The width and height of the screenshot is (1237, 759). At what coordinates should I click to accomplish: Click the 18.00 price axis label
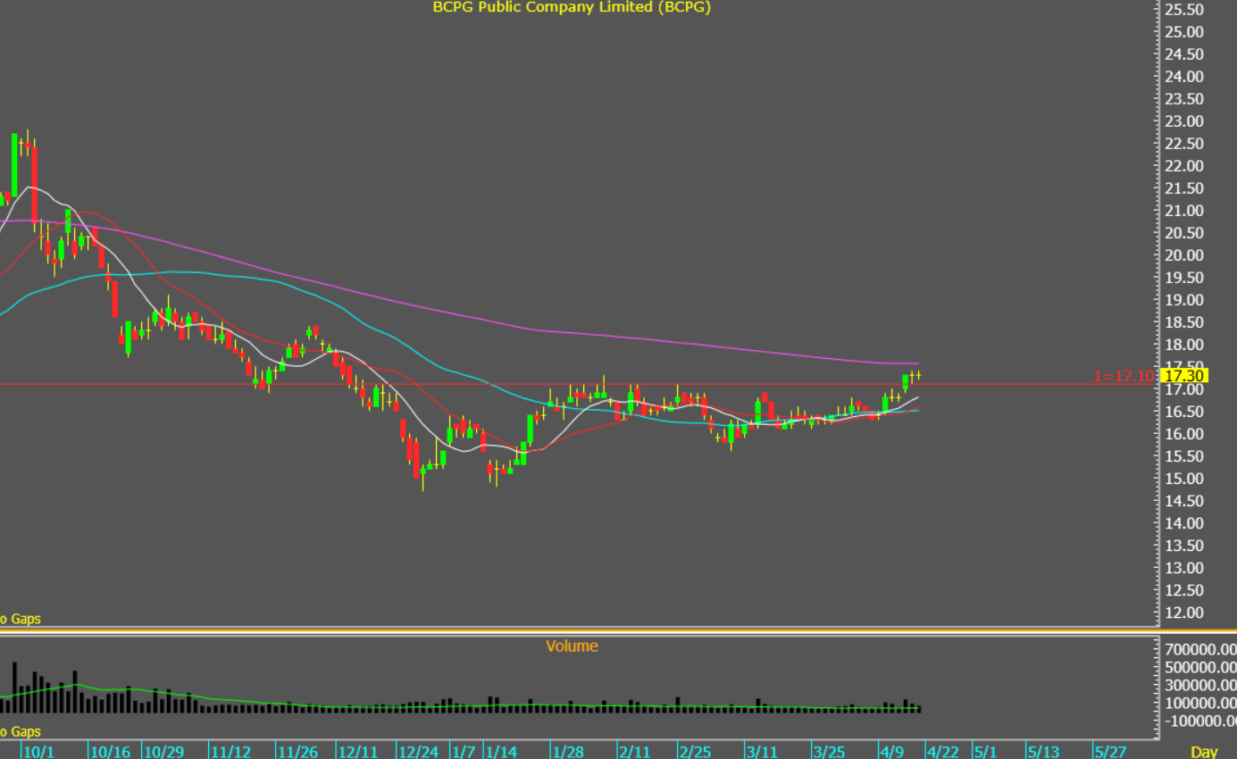tap(1183, 345)
